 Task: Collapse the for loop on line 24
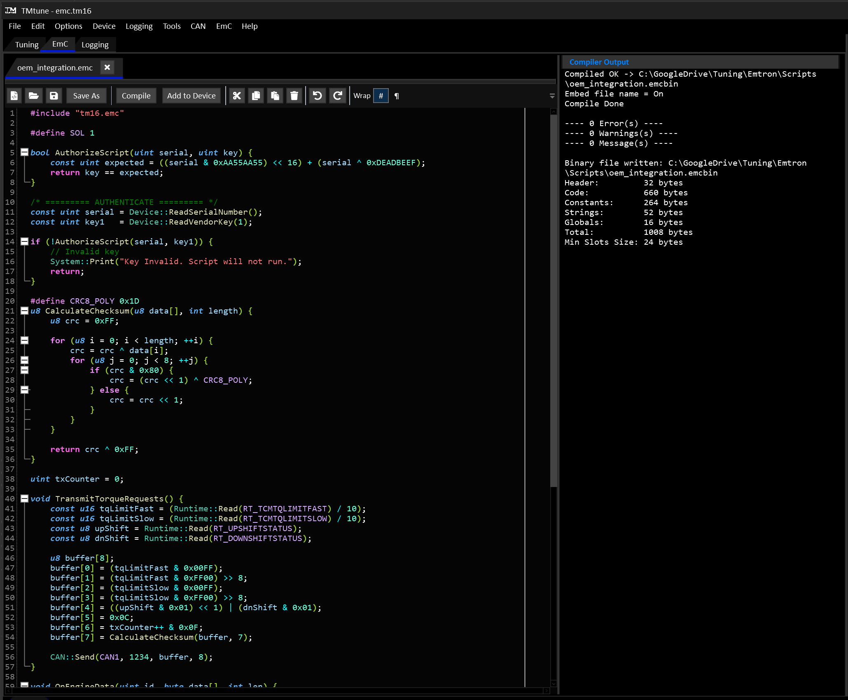pos(25,340)
